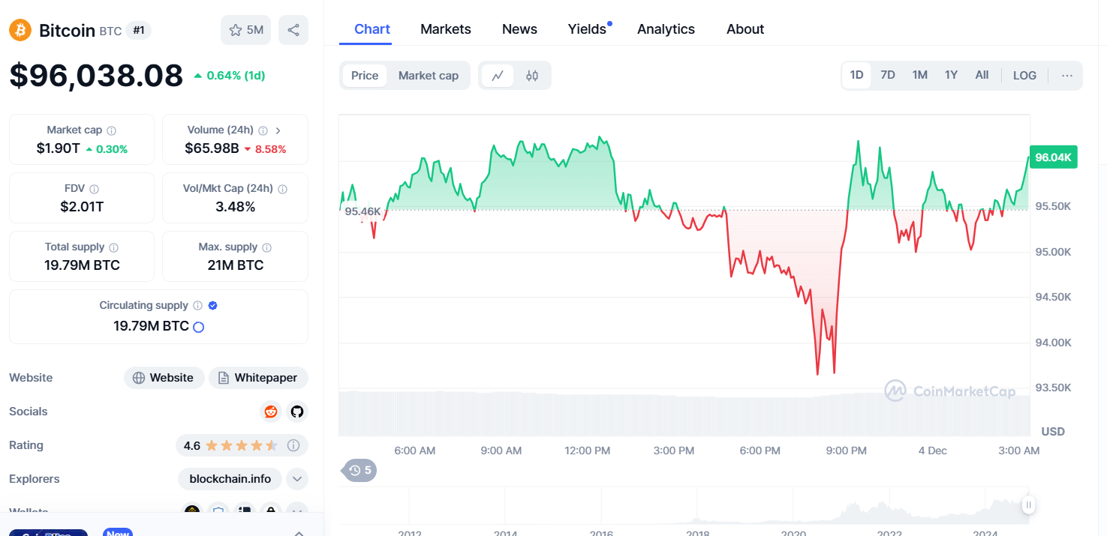
Task: Open the chart more options menu
Action: pyautogui.click(x=1066, y=76)
